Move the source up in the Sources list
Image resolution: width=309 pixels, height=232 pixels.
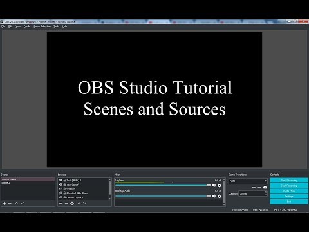[x=79, y=203]
